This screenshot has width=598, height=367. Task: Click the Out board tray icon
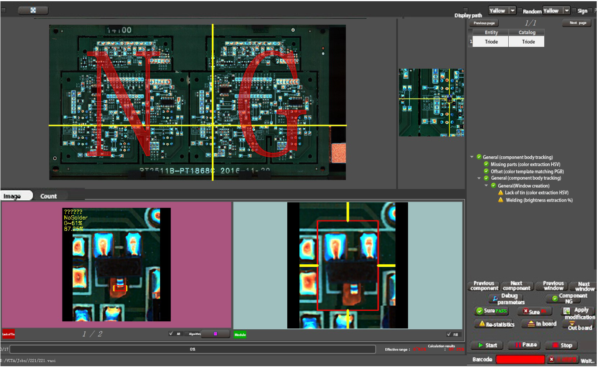pos(572,323)
